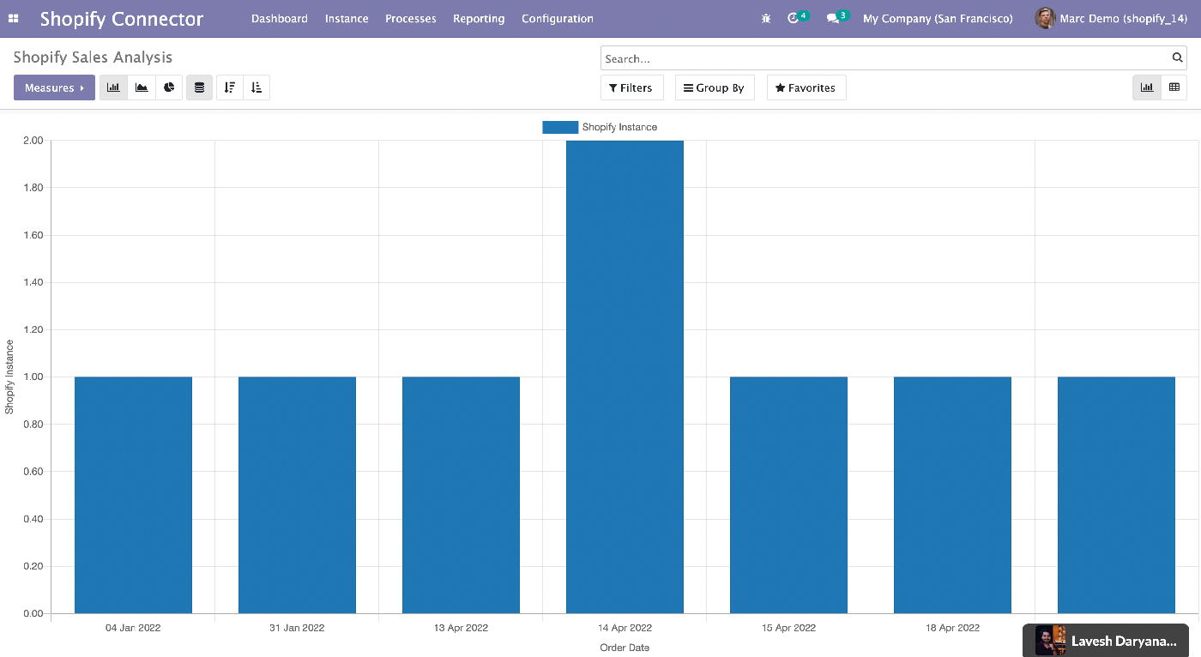
Task: Switch to bar chart mode
Action: pos(113,87)
